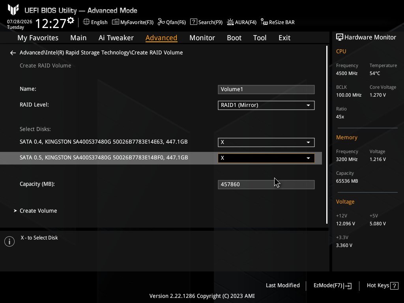Click memory capacity 65536 MB

pyautogui.click(x=347, y=181)
